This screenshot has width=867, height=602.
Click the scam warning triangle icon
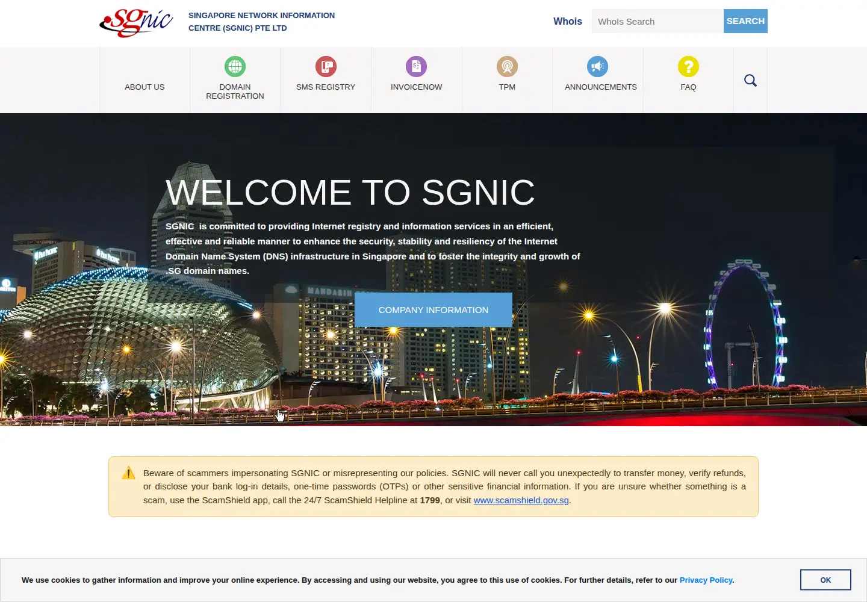[128, 473]
